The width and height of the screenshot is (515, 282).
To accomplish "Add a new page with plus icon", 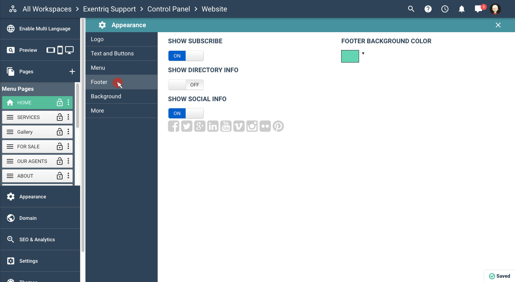I will pos(72,71).
